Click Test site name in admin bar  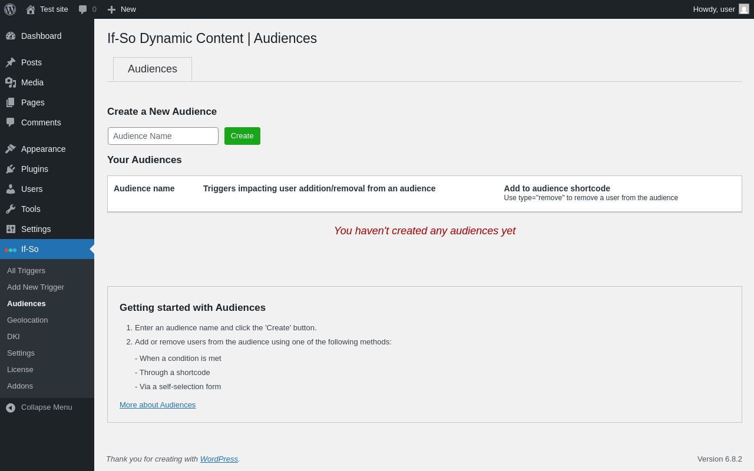click(x=54, y=9)
